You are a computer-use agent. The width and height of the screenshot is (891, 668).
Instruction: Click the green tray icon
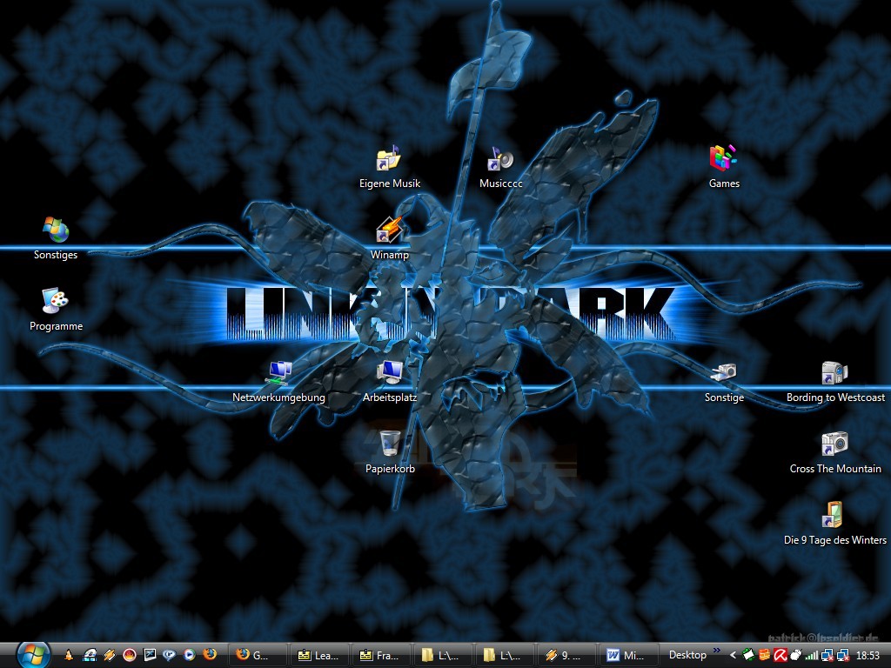[748, 655]
